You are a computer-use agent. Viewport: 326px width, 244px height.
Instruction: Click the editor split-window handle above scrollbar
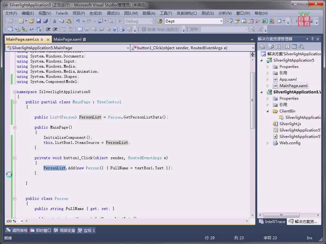(252, 54)
